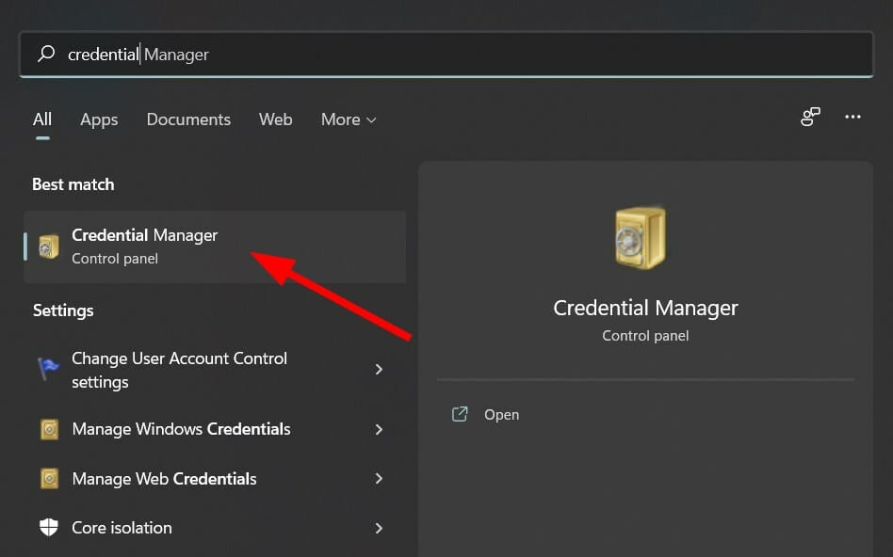Screen dimensions: 893x557
Task: Select Credential Manager under Best match
Action: (144, 235)
